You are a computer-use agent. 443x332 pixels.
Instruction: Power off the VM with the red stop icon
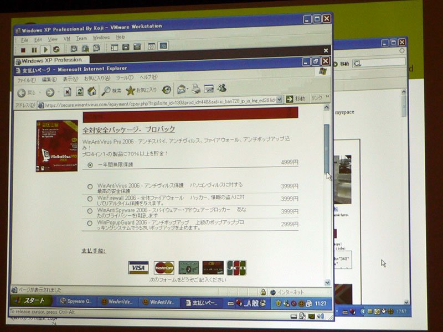23,50
